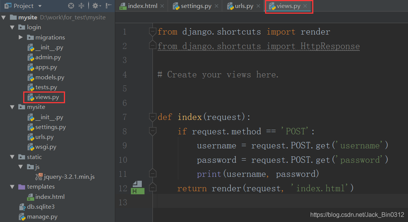This screenshot has height=222, width=408.
Task: Collapse the js folder
Action: [21, 167]
